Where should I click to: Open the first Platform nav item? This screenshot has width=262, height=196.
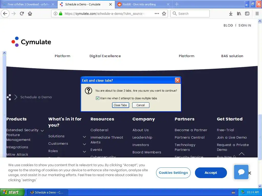pos(62,56)
